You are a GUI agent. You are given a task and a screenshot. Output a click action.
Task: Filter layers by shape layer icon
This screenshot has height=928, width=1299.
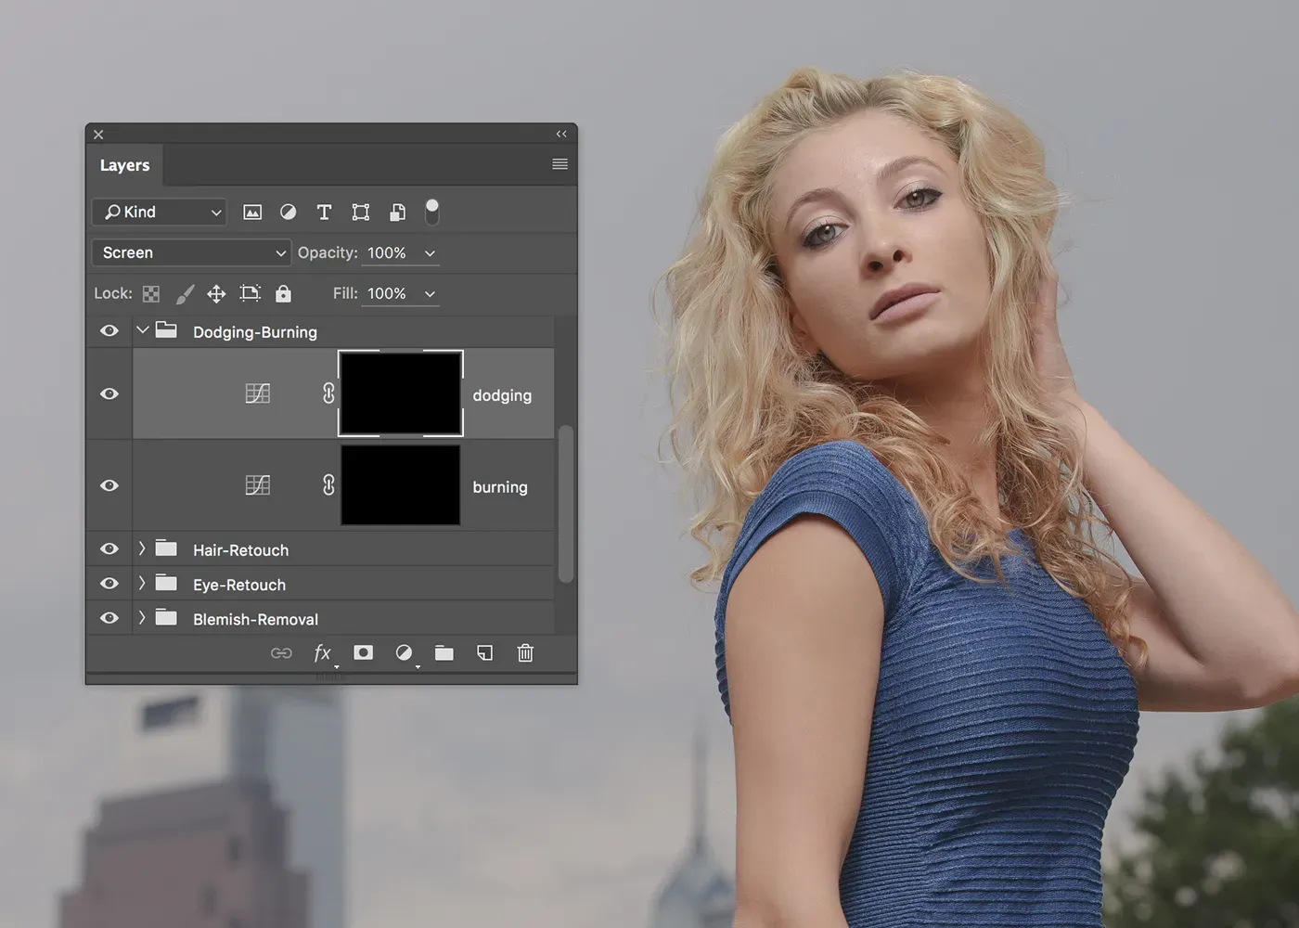[x=361, y=213]
